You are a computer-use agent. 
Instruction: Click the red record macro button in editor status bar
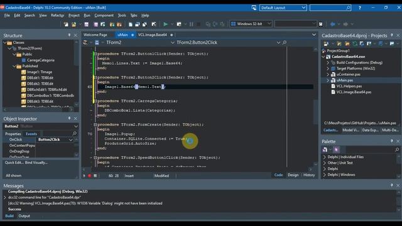[x=89, y=176]
